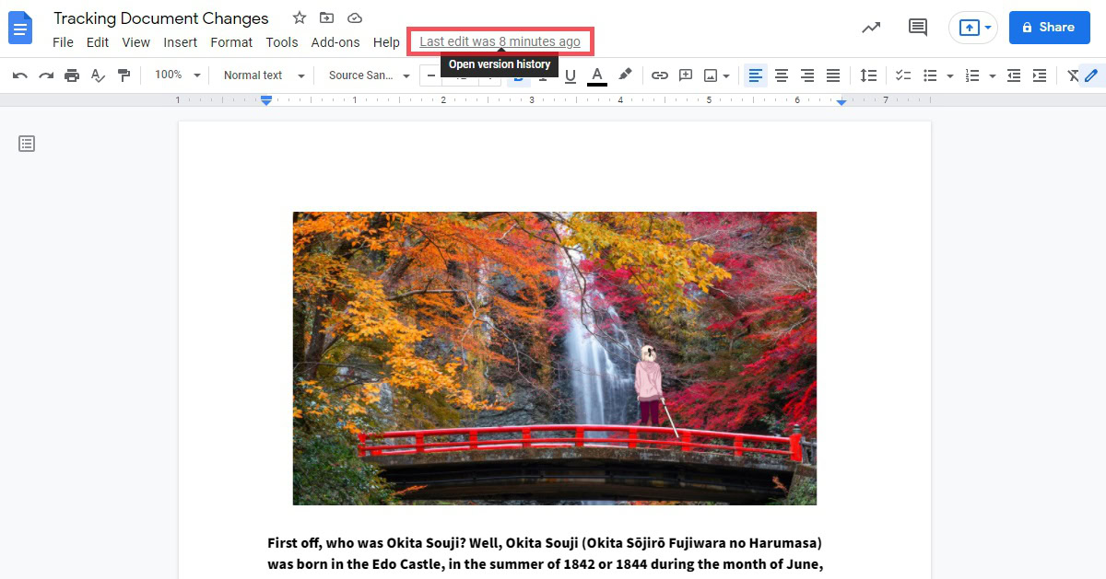Go to Docs home via blue logo

pos(20,28)
